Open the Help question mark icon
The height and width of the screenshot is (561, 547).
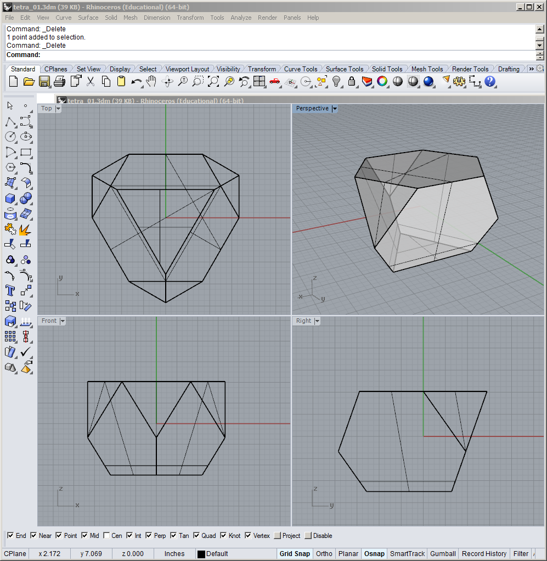pyautogui.click(x=490, y=82)
